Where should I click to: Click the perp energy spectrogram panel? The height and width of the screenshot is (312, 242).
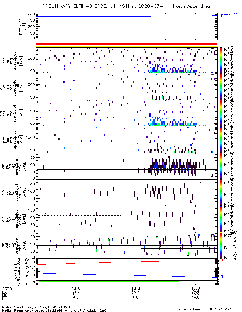pos(126,114)
